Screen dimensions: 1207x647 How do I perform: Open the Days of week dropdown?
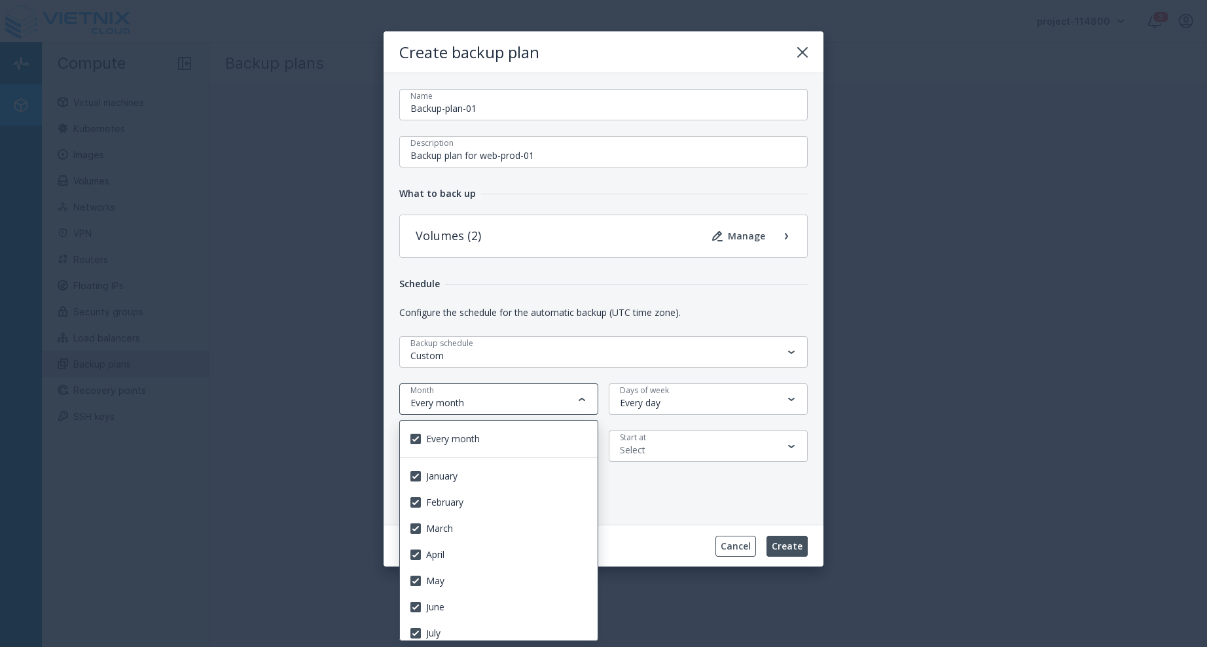pyautogui.click(x=708, y=399)
